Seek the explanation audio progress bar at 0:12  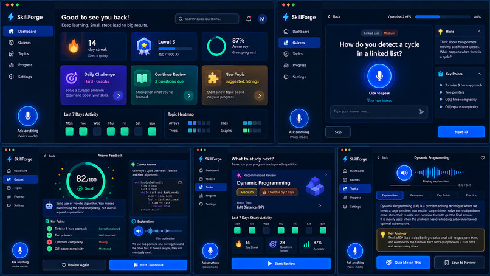point(423,185)
